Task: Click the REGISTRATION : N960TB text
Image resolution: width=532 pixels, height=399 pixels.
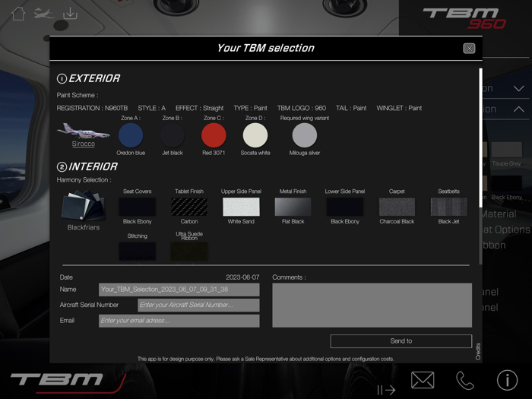Action: click(x=92, y=108)
